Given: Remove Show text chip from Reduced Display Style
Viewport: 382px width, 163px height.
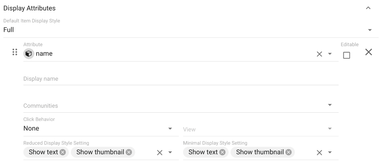Looking at the screenshot, I should 62,152.
